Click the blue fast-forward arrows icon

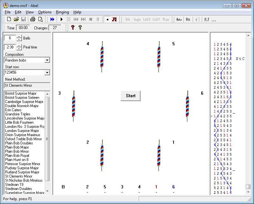[x=52, y=19]
